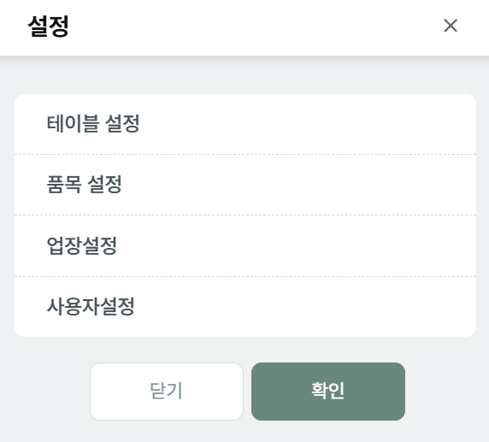Go to venue settings (업장설정)
Image resolution: width=489 pixels, height=442 pixels.
[245, 246]
